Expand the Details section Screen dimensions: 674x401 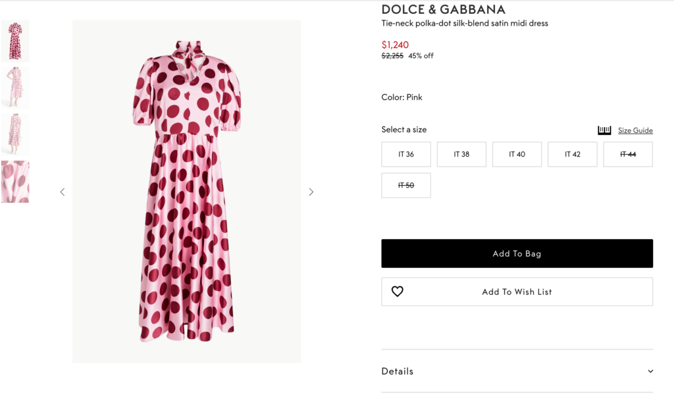[x=397, y=371]
